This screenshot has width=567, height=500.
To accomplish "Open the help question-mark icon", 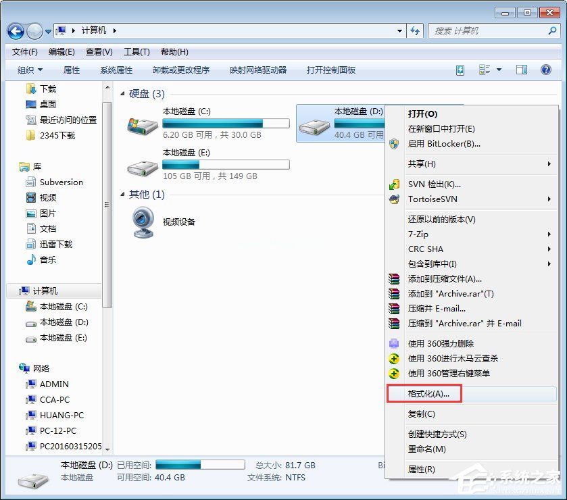I will [x=545, y=70].
